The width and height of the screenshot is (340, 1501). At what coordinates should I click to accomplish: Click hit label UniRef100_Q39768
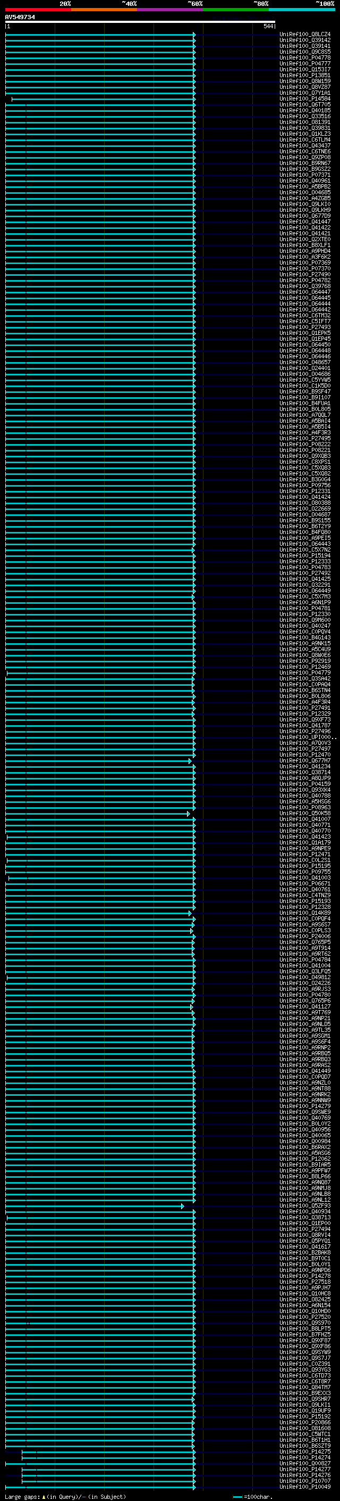(305, 286)
